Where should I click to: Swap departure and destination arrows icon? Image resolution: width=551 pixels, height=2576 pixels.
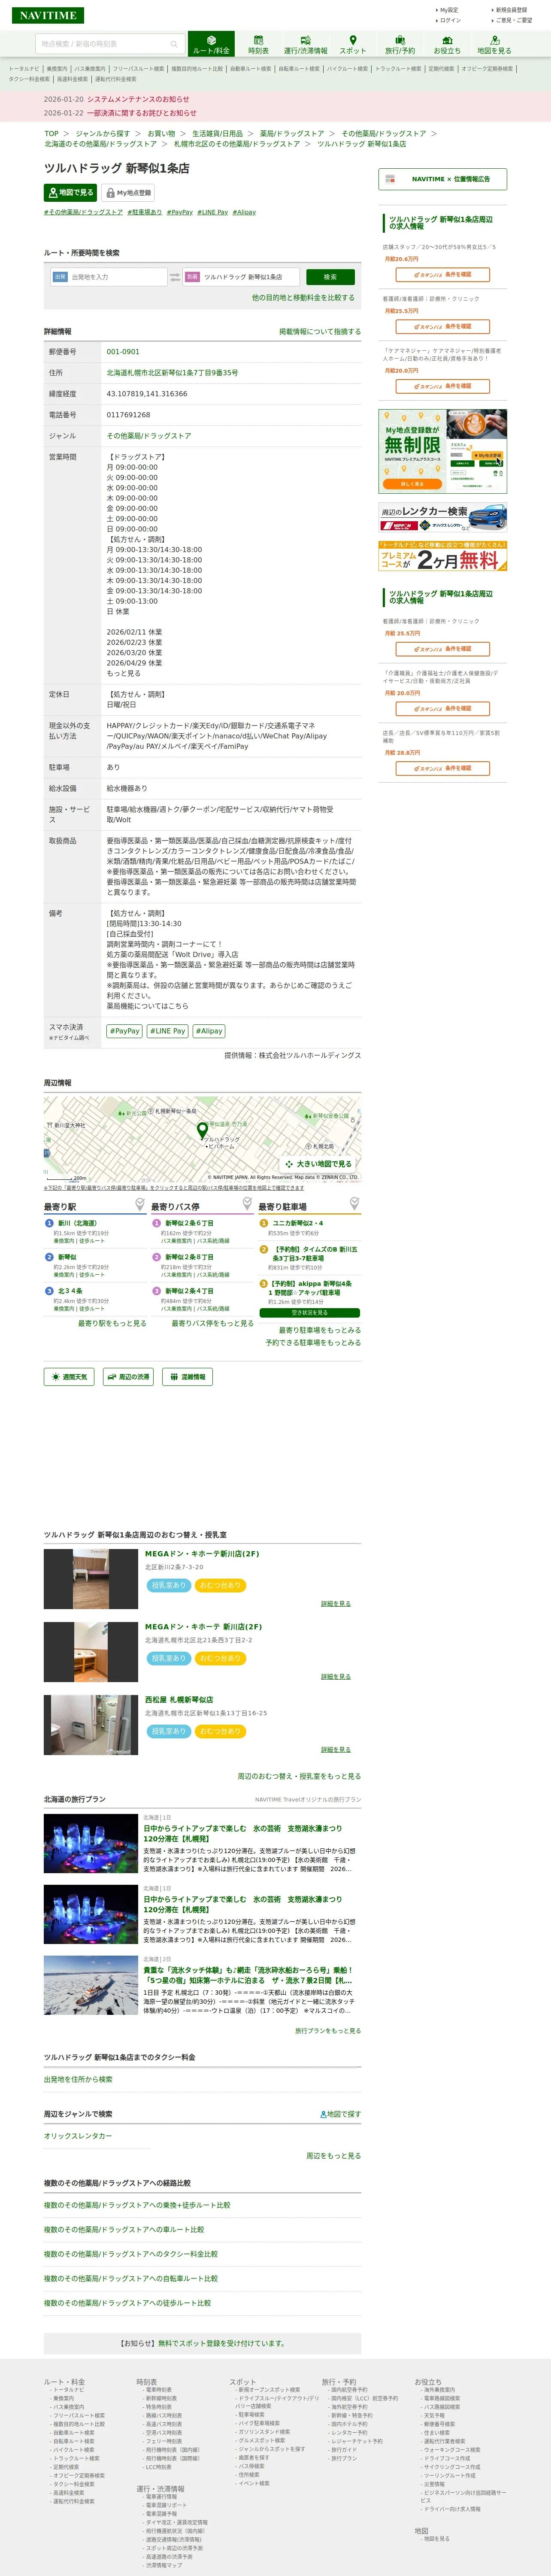pos(175,277)
